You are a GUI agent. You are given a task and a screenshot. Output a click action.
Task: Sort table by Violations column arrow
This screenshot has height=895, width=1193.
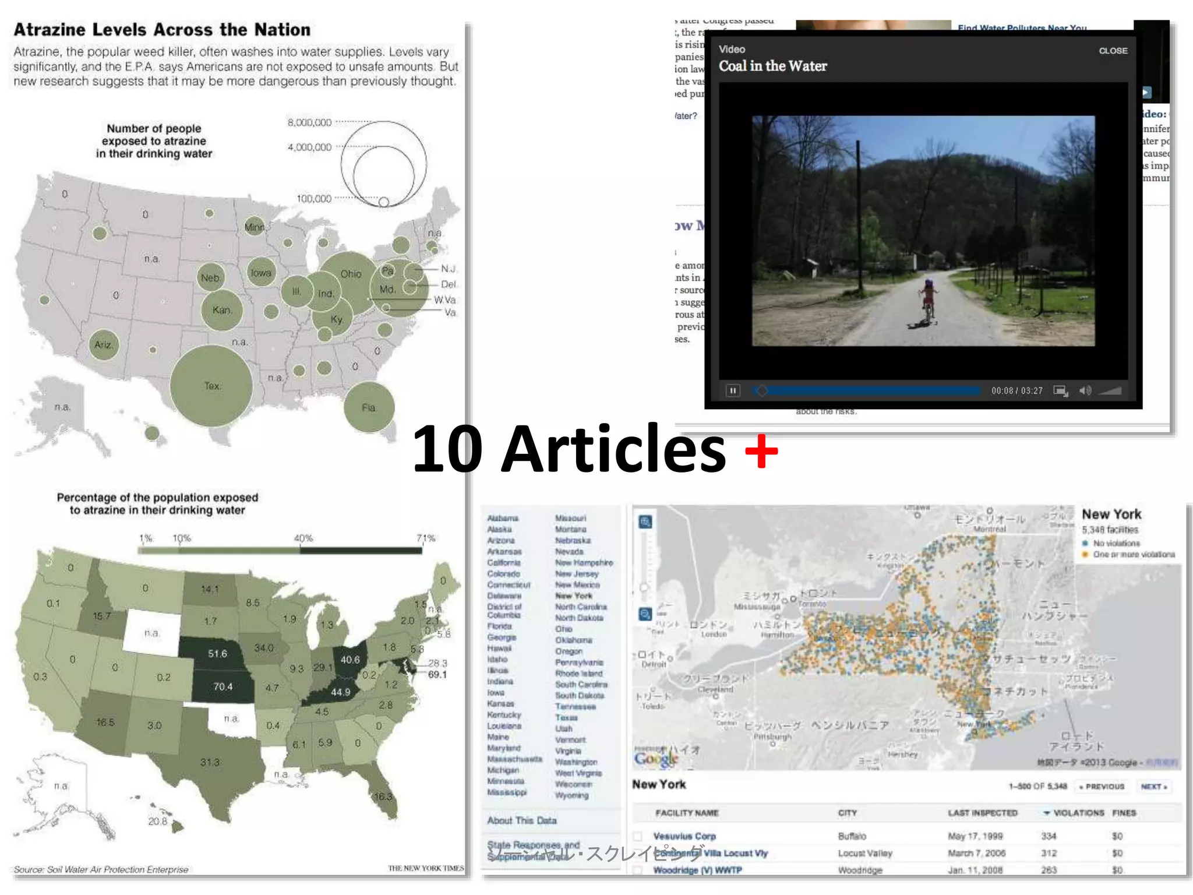point(1046,813)
